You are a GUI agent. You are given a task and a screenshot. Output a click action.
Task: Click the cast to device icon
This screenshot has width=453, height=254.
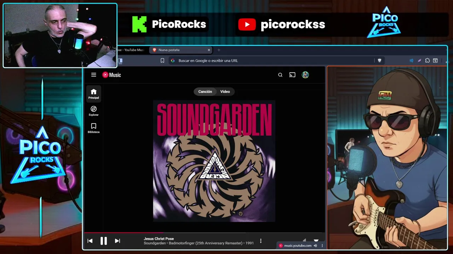coord(292,75)
